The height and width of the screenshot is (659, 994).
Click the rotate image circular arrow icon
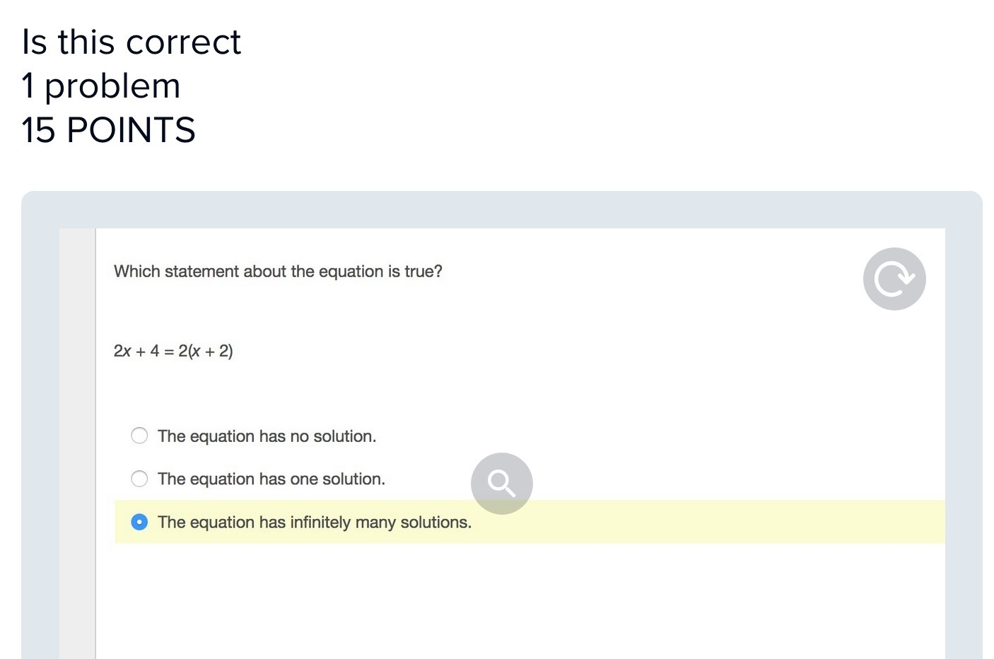894,279
